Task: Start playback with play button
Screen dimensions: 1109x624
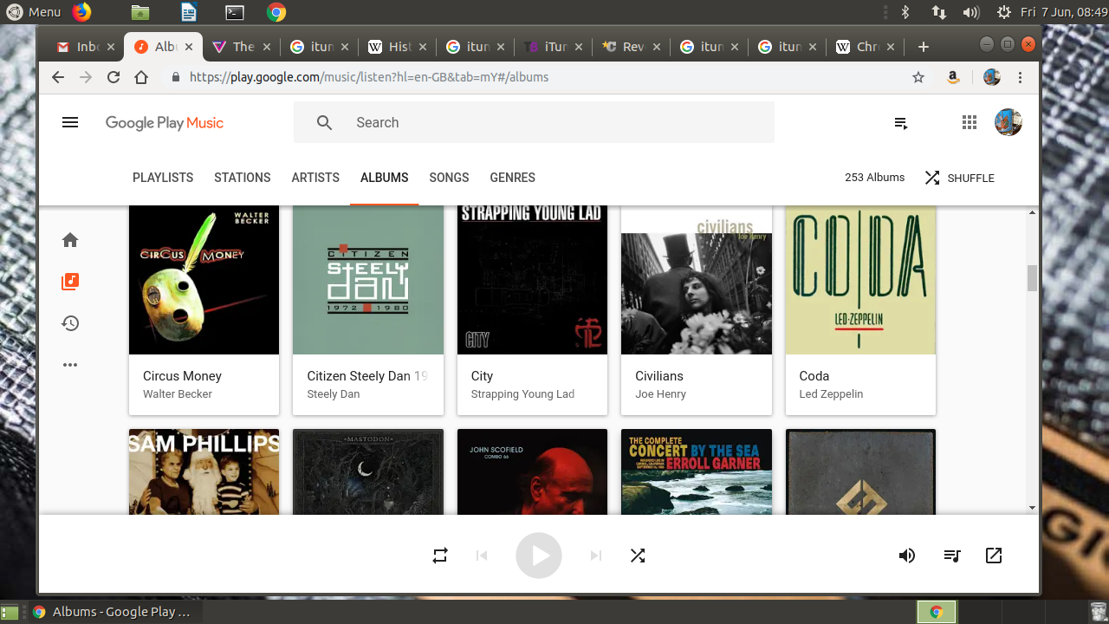Action: pos(539,556)
